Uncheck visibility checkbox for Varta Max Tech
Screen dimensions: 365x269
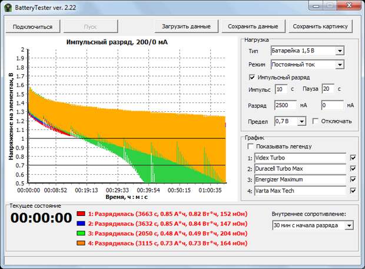pyautogui.click(x=353, y=191)
